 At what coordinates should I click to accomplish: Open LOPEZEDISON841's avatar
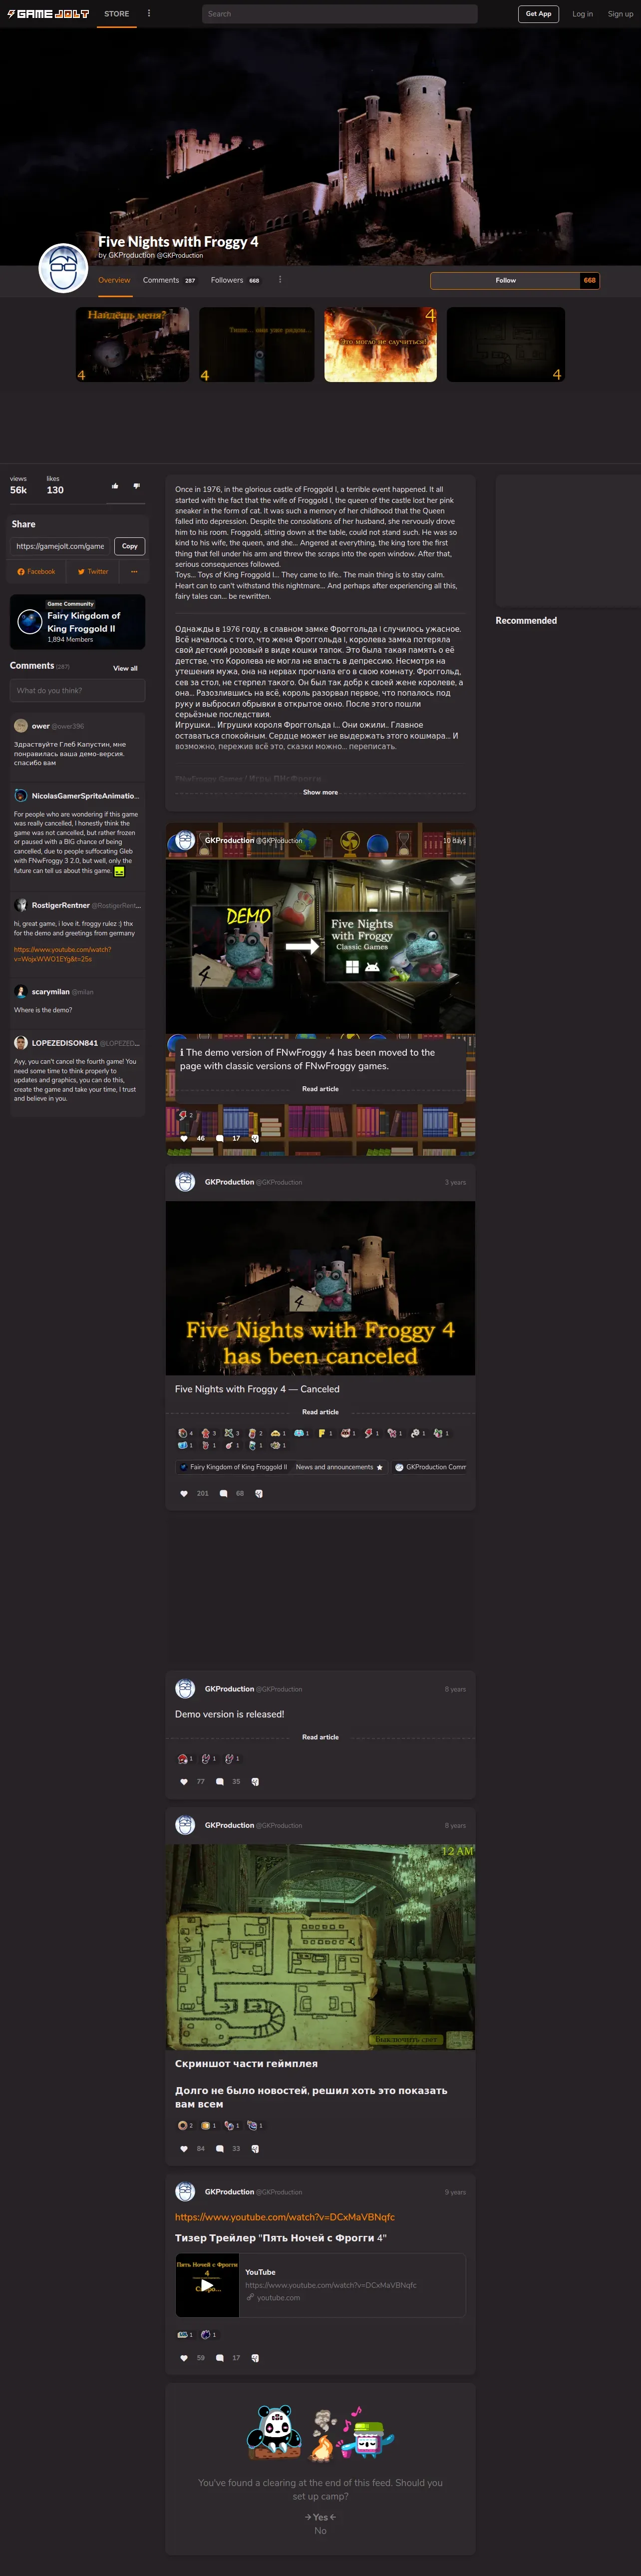pos(21,1043)
